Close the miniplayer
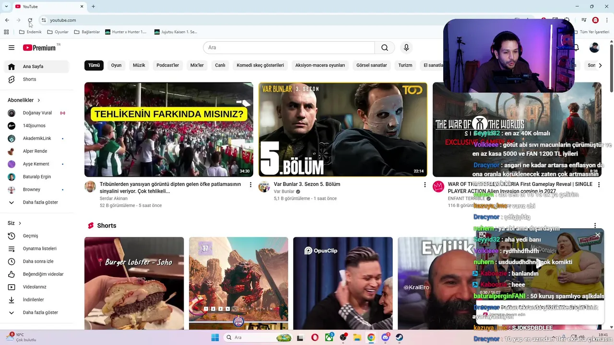Viewport: 614px width, 345px height. (598, 235)
